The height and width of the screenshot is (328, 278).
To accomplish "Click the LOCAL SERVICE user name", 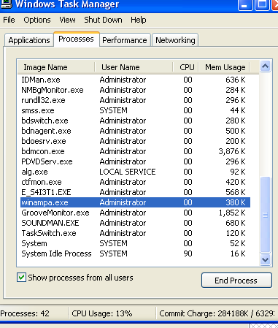I will pos(128,172).
